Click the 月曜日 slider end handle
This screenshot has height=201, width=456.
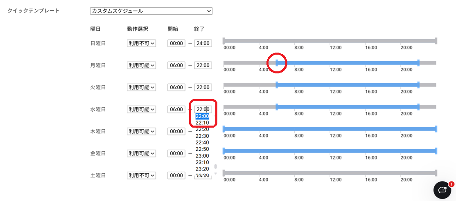coord(418,63)
